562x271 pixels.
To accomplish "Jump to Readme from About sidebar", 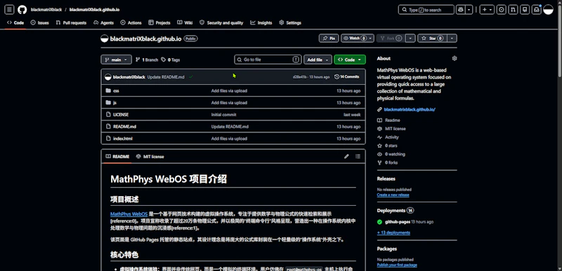I will [x=393, y=120].
